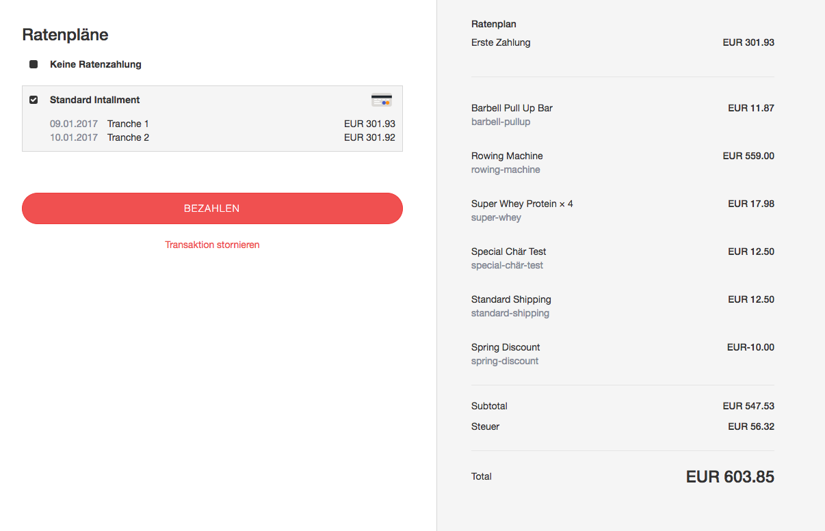This screenshot has width=825, height=531.
Task: Click the Subtotal amount EUR 547.53
Action: click(x=748, y=406)
